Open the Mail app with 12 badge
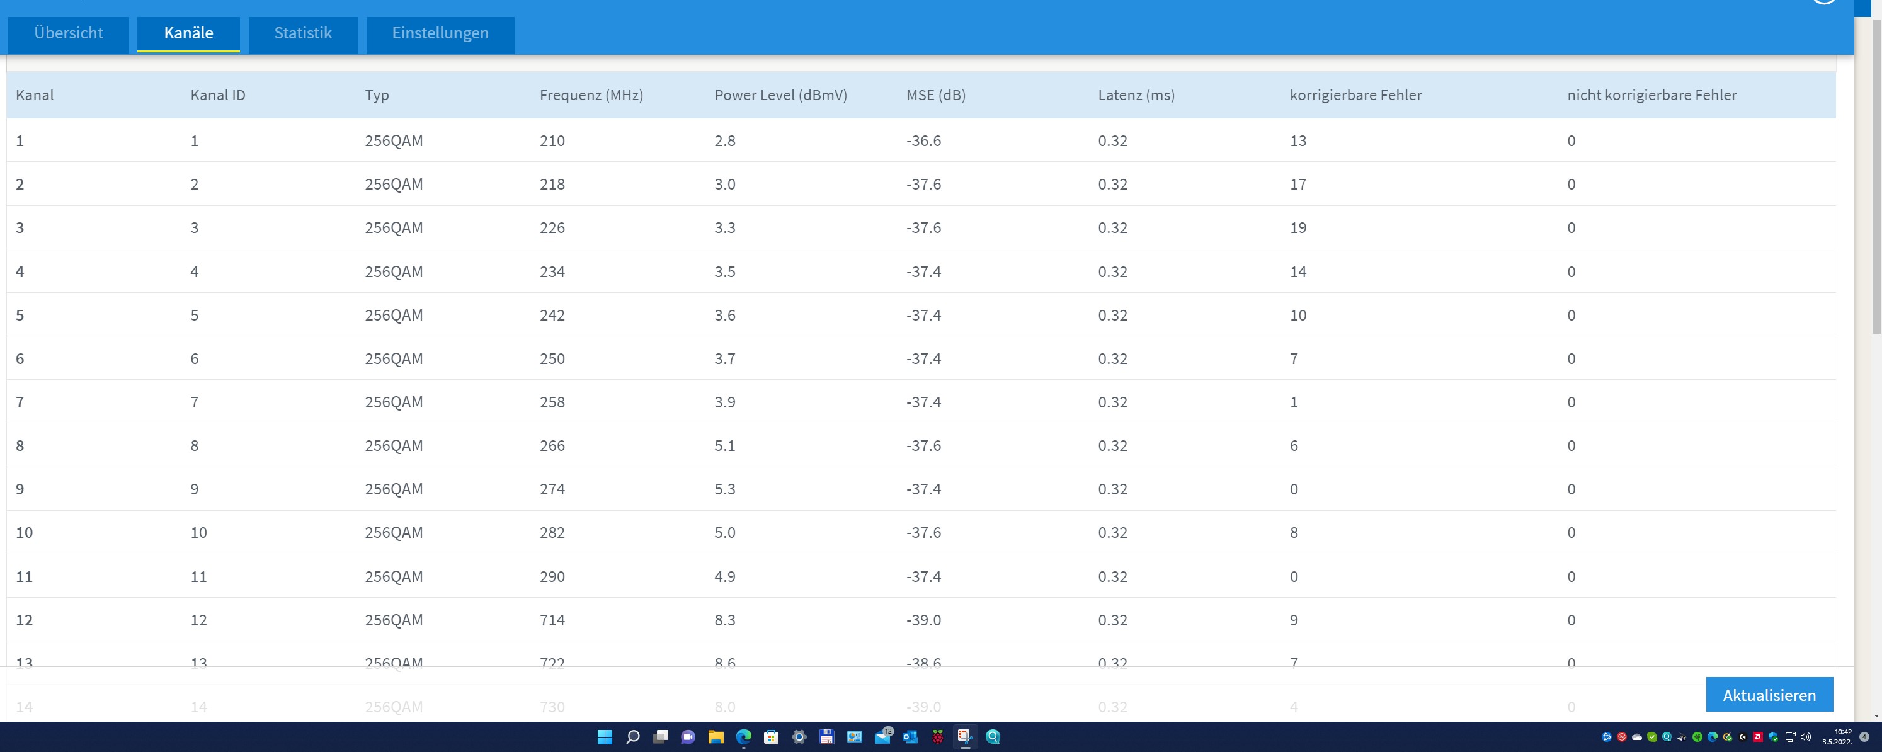The height and width of the screenshot is (752, 1882). point(882,738)
